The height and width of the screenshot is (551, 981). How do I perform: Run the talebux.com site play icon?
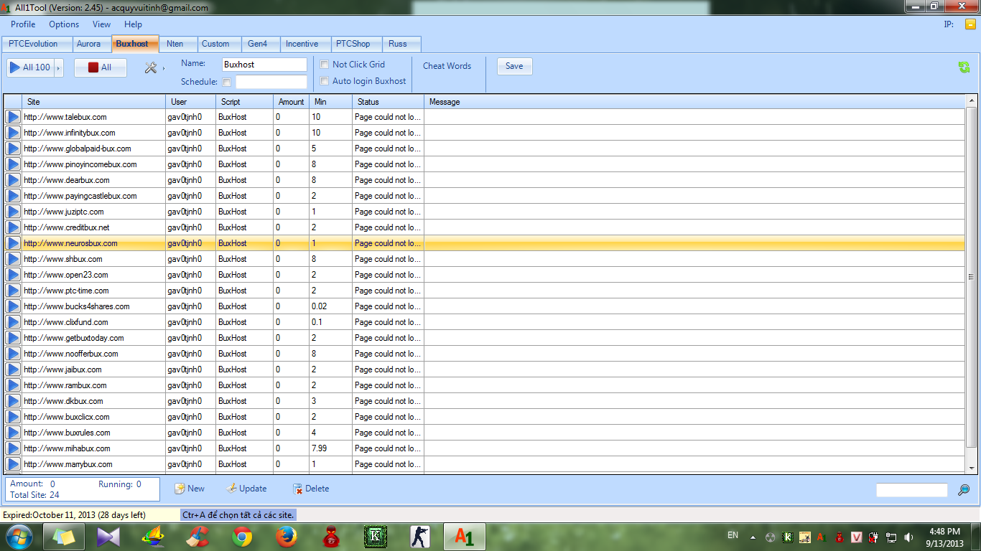click(13, 117)
